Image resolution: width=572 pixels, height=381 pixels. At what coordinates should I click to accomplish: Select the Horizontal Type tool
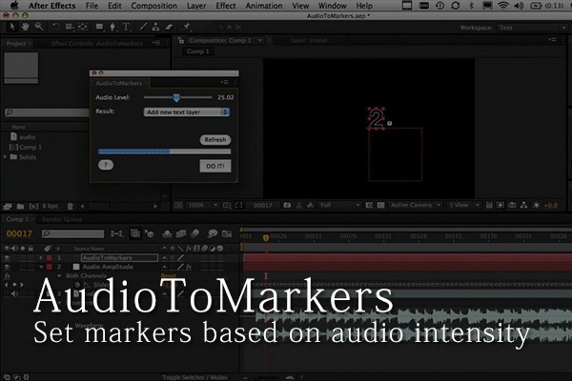pyautogui.click(x=126, y=27)
